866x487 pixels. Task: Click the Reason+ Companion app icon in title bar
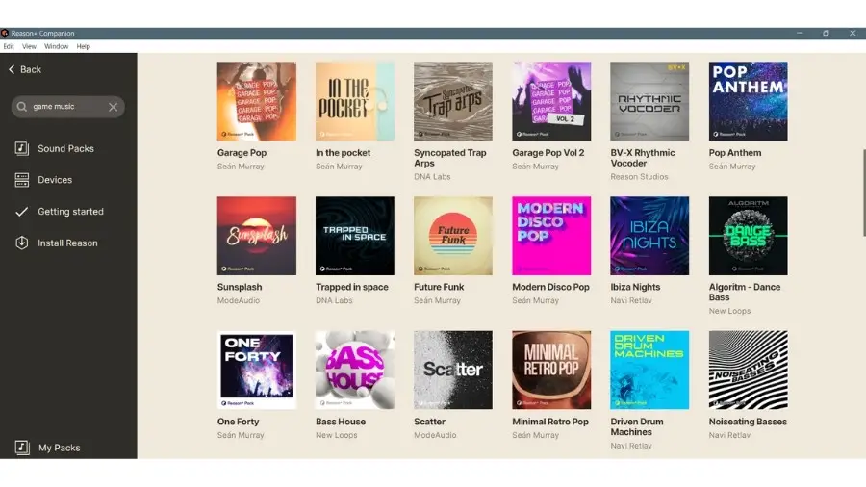click(5, 33)
